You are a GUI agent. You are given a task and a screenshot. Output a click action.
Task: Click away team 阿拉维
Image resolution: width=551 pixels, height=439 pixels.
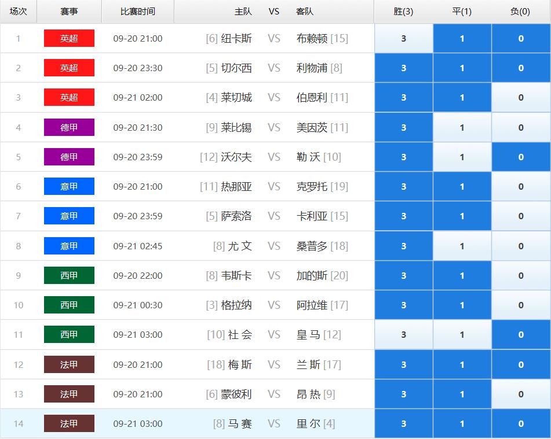(x=312, y=305)
